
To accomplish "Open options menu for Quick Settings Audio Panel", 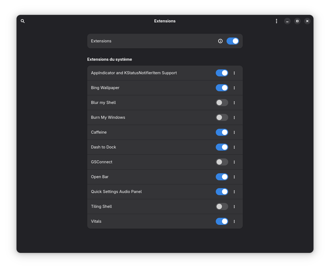I will pyautogui.click(x=234, y=192).
